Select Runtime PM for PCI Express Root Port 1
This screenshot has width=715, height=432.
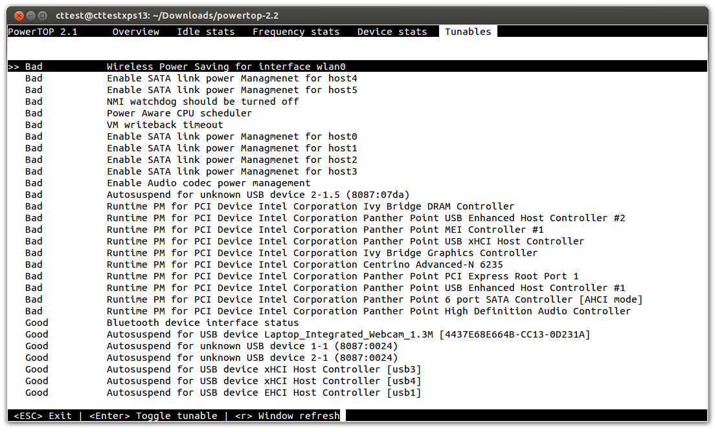(357, 276)
